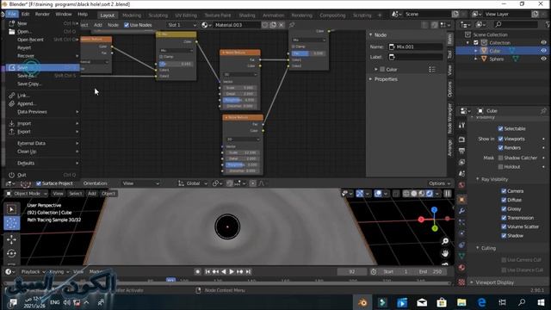Image resolution: width=551 pixels, height=310 pixels.
Task: Open the Object Mode dropdown
Action: point(27,194)
